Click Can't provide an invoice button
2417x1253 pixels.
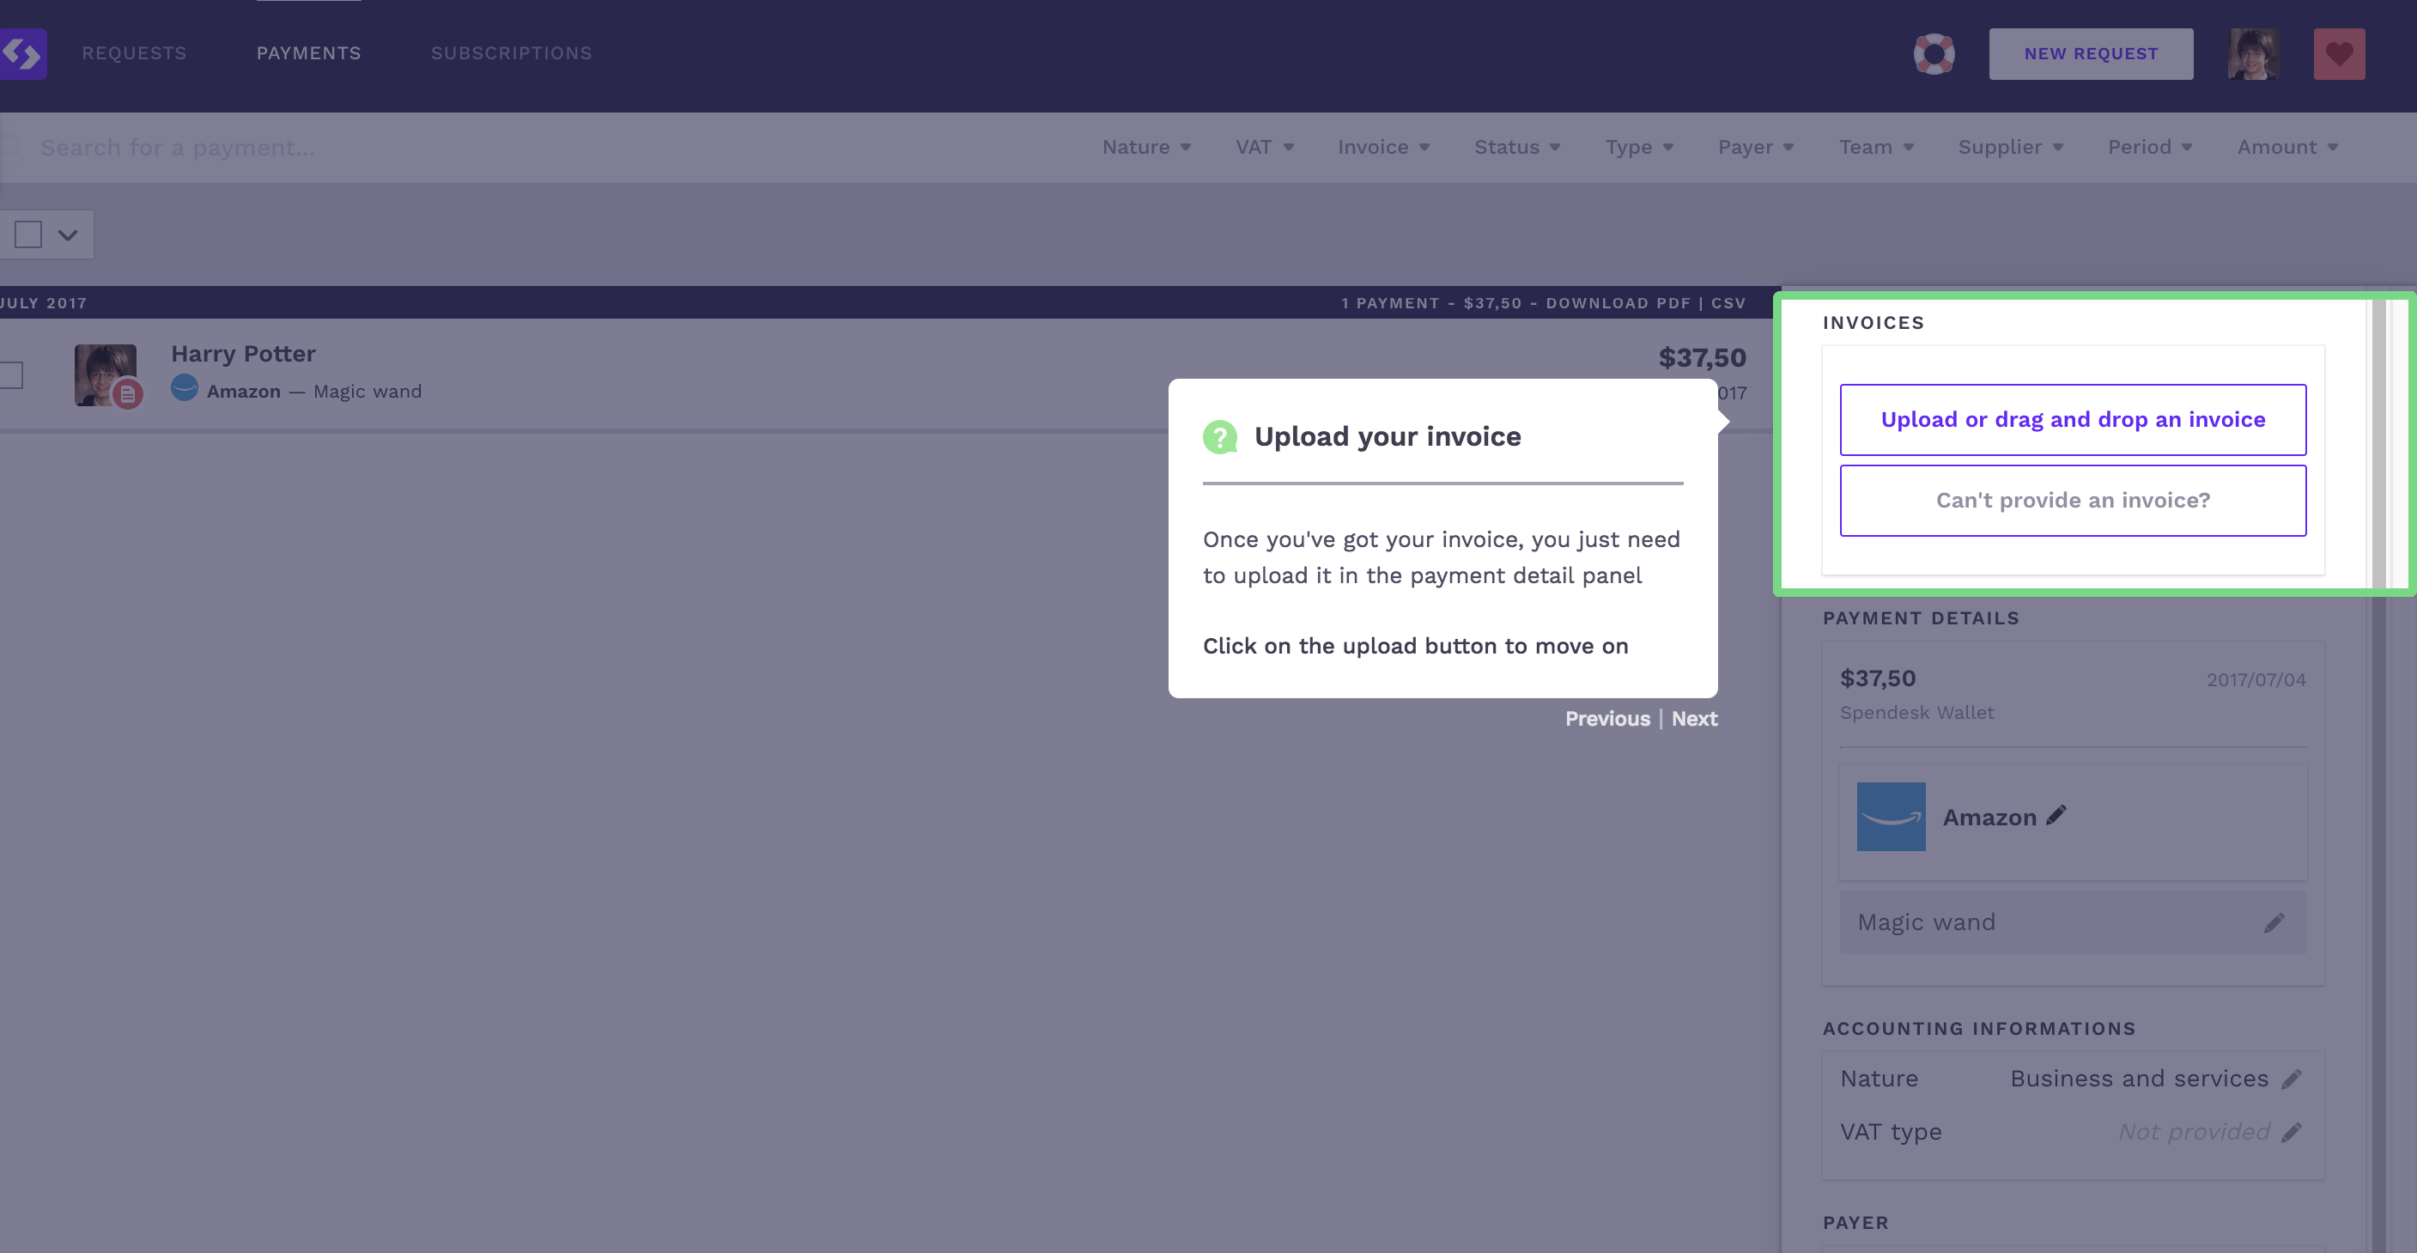click(x=2072, y=500)
